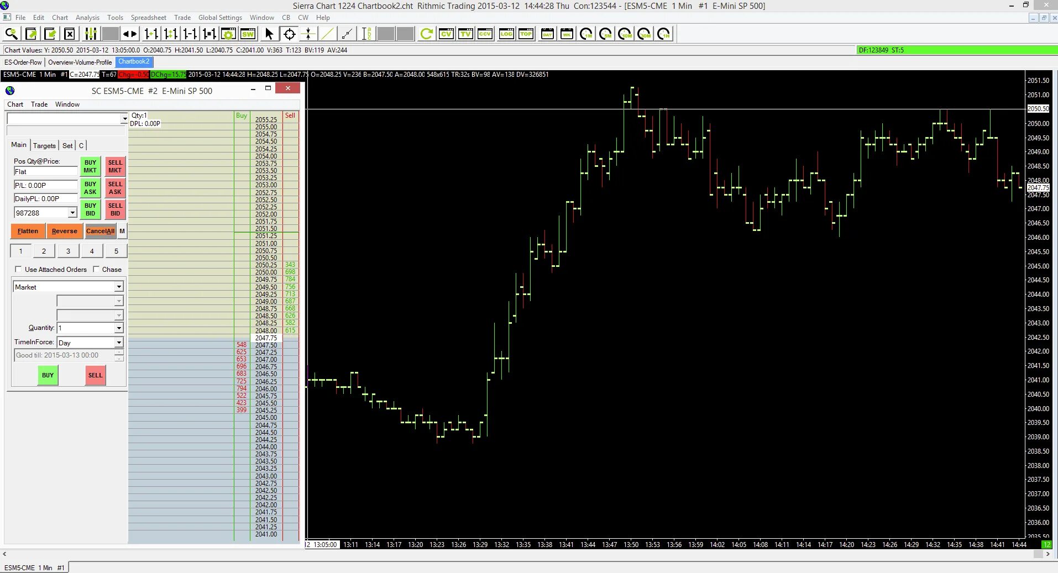Open the chart settings sliders icon
1058x573 pixels.
[91, 34]
